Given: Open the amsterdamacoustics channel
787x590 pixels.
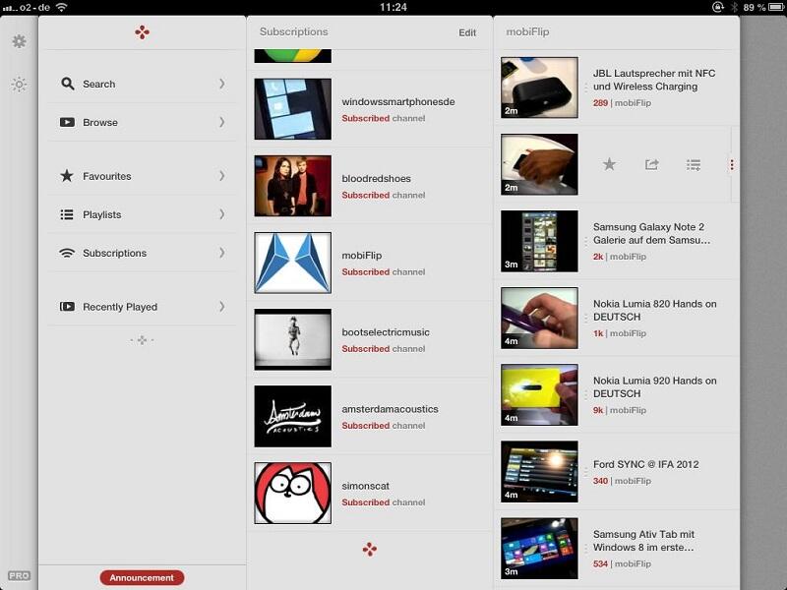Looking at the screenshot, I should pos(370,416).
